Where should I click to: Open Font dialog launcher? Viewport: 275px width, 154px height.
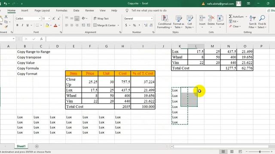tap(61, 33)
